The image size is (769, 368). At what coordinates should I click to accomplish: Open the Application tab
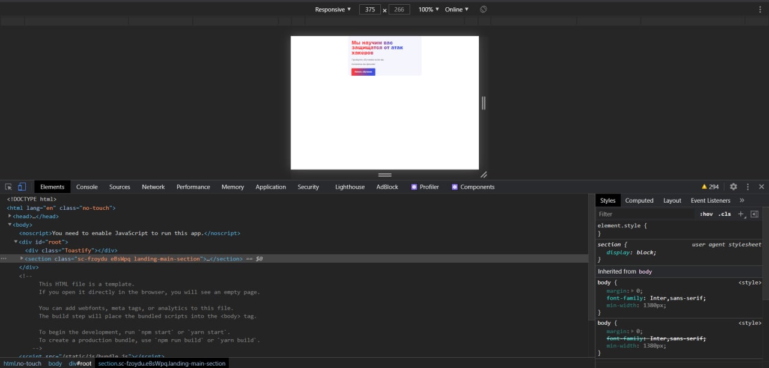271,187
